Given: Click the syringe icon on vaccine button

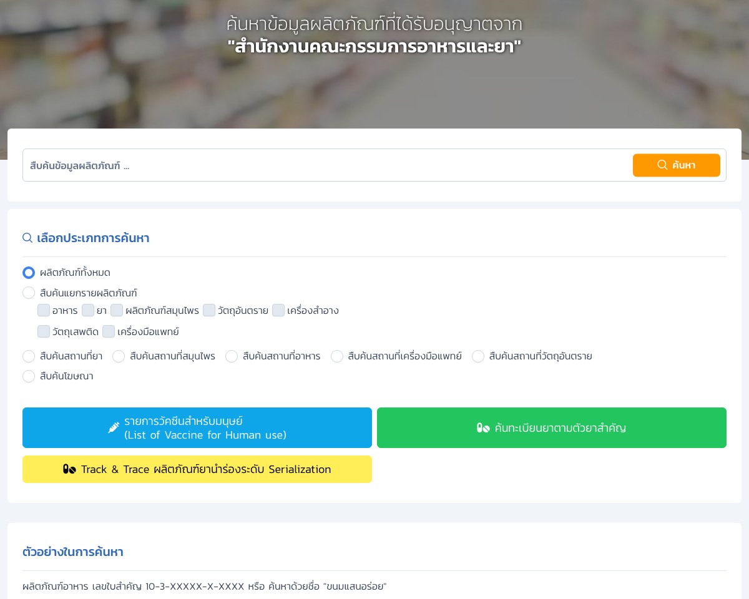Looking at the screenshot, I should pyautogui.click(x=114, y=427).
